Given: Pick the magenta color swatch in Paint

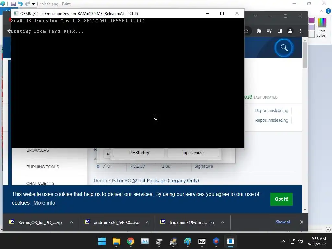Looking at the screenshot, I should (312, 20).
